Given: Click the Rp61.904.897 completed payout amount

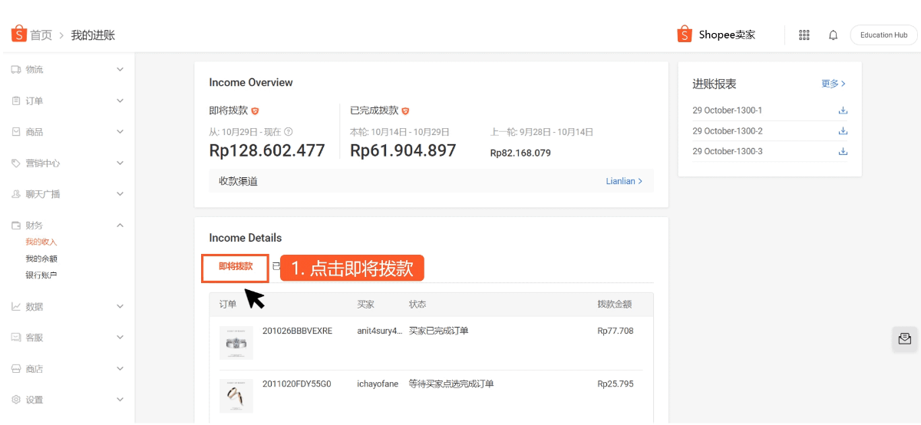Looking at the screenshot, I should pos(403,151).
